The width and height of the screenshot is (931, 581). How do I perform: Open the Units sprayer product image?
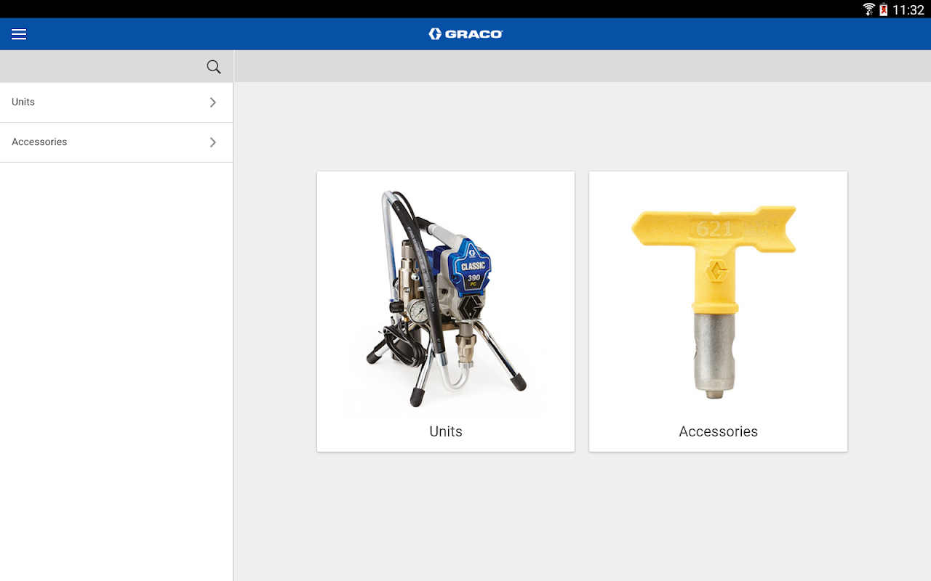(446, 299)
